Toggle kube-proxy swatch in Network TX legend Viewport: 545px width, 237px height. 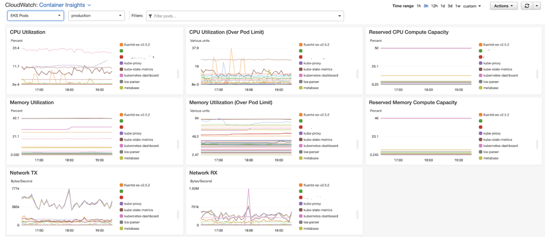[121, 203]
